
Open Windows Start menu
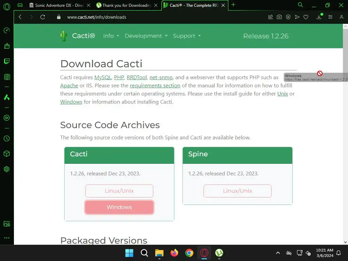129,253
